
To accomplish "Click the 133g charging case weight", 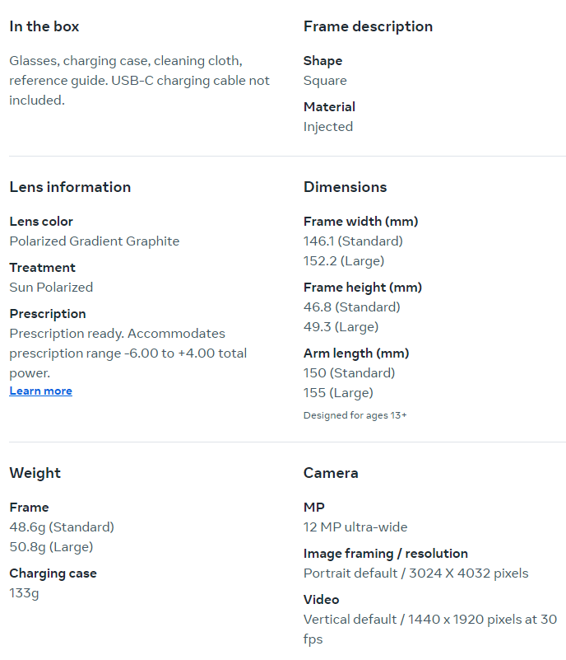I will point(24,593).
